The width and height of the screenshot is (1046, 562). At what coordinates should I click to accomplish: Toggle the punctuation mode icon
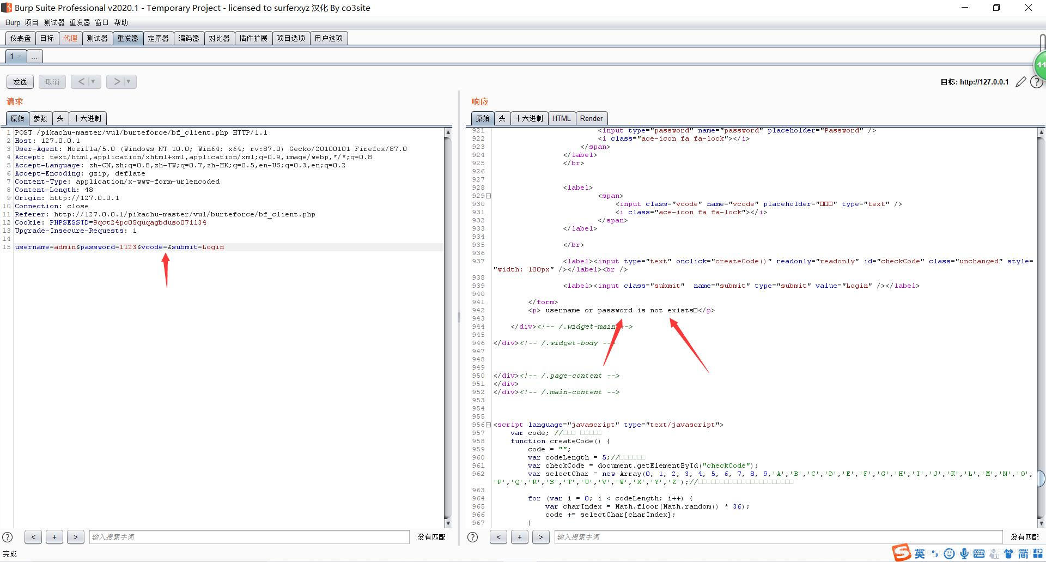click(935, 554)
